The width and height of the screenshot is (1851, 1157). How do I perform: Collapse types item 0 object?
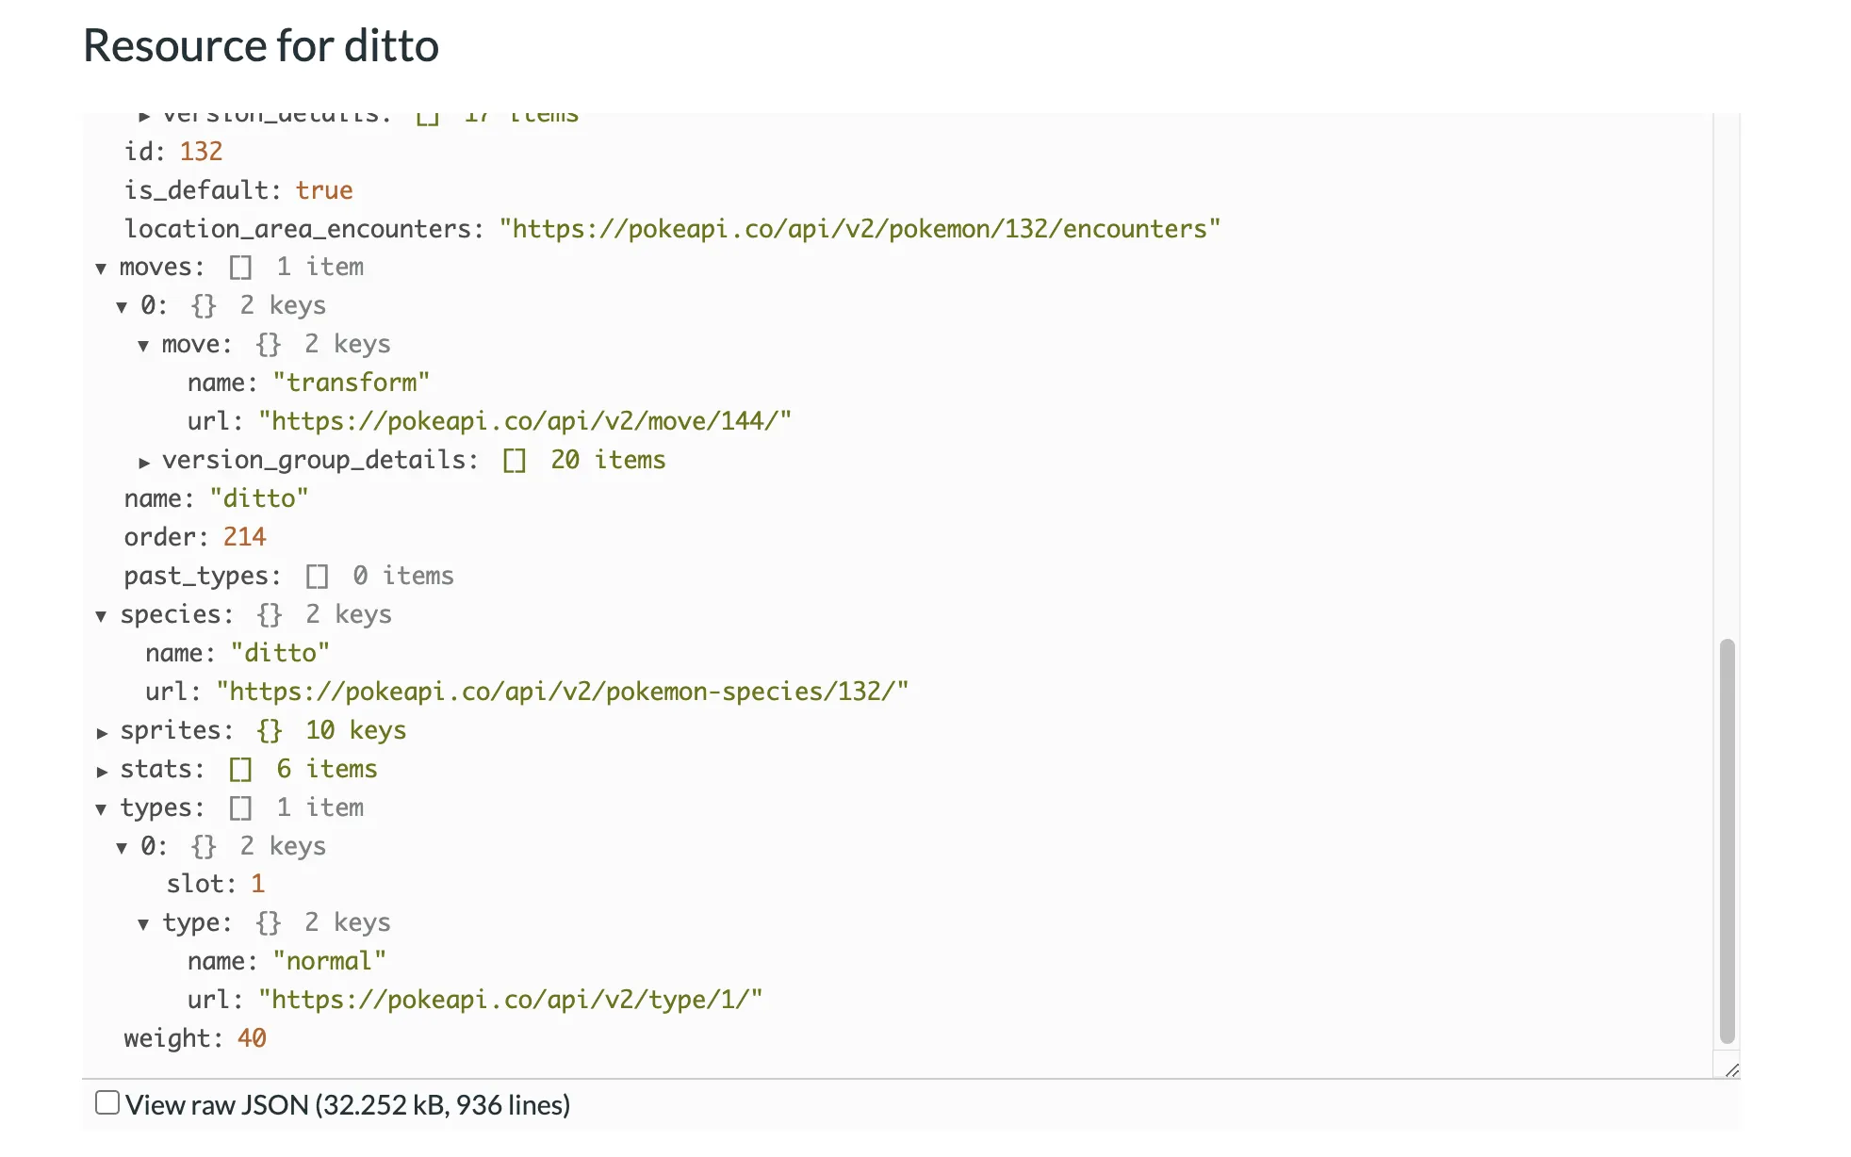point(122,848)
